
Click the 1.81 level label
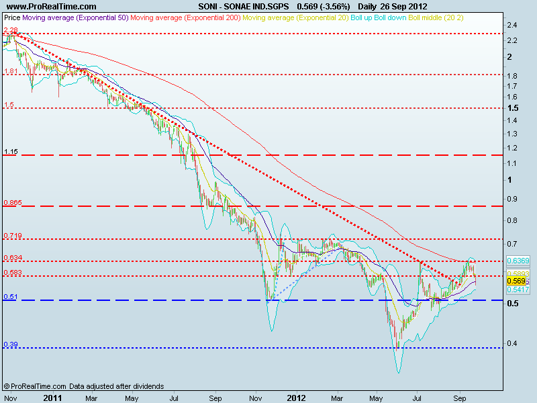(x=11, y=71)
